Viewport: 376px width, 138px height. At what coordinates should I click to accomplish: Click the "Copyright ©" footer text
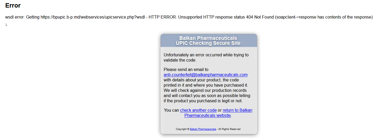182,129
